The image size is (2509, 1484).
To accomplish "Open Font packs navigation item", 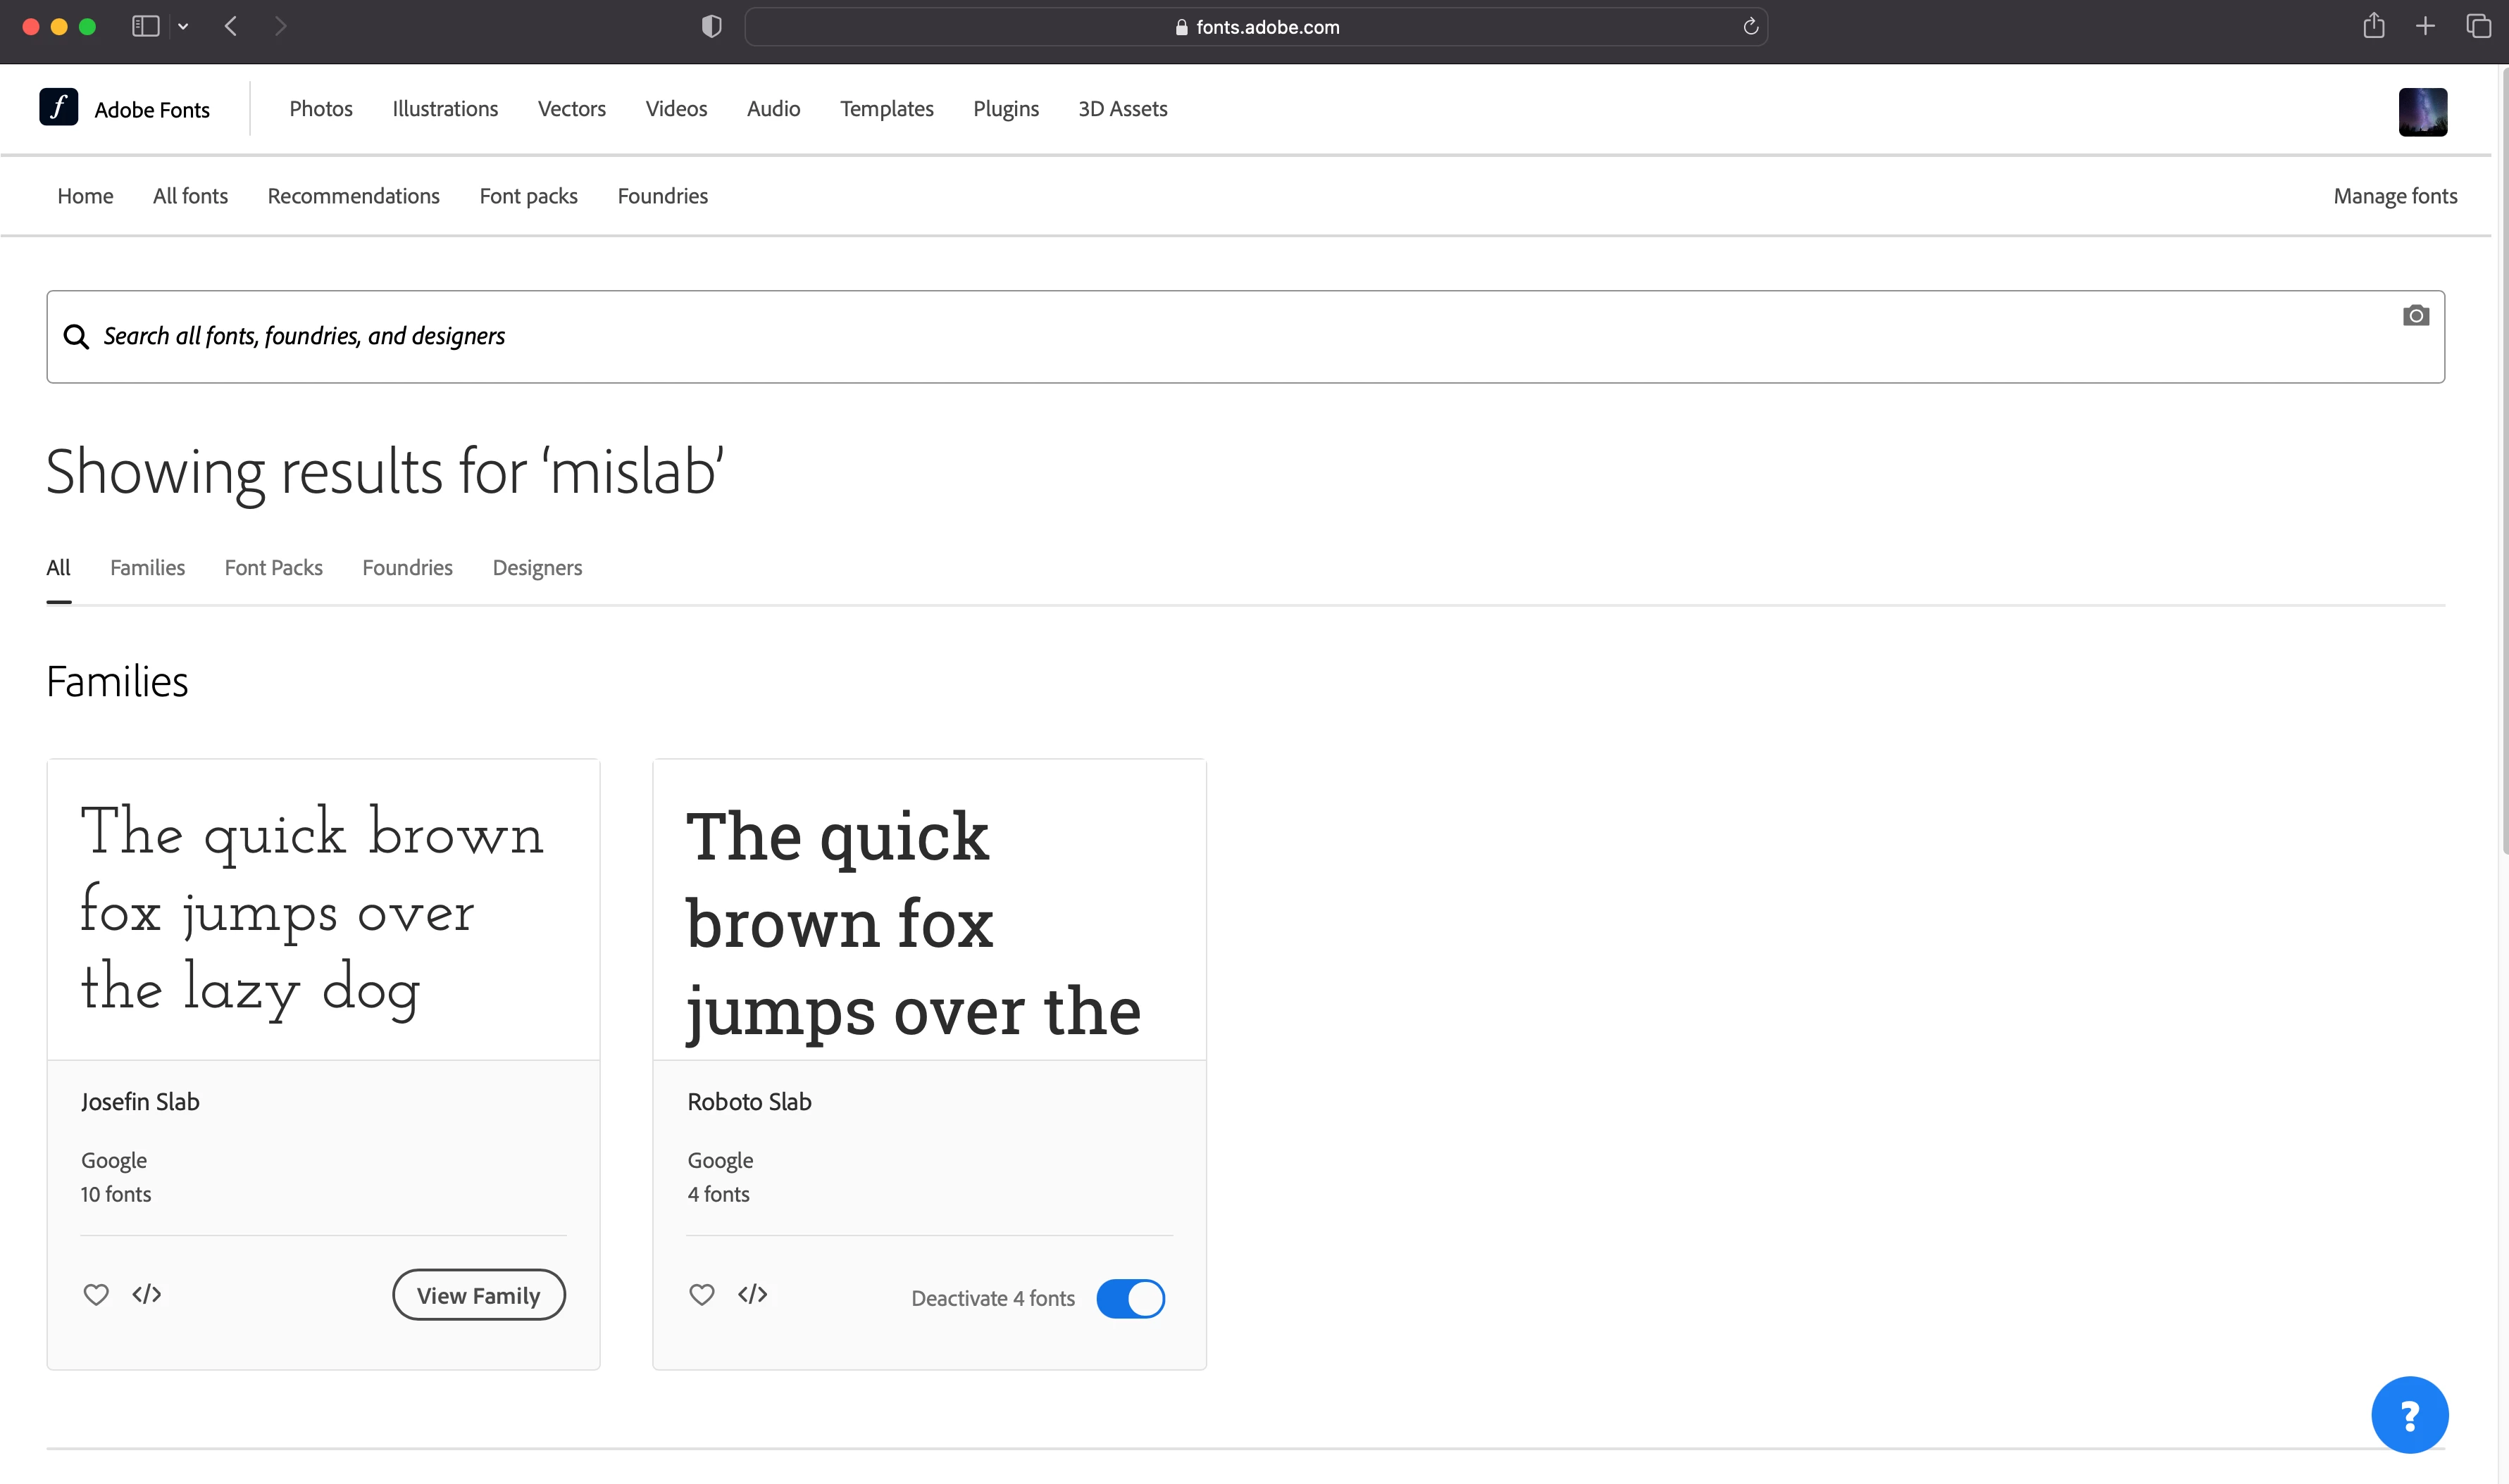I will [528, 196].
